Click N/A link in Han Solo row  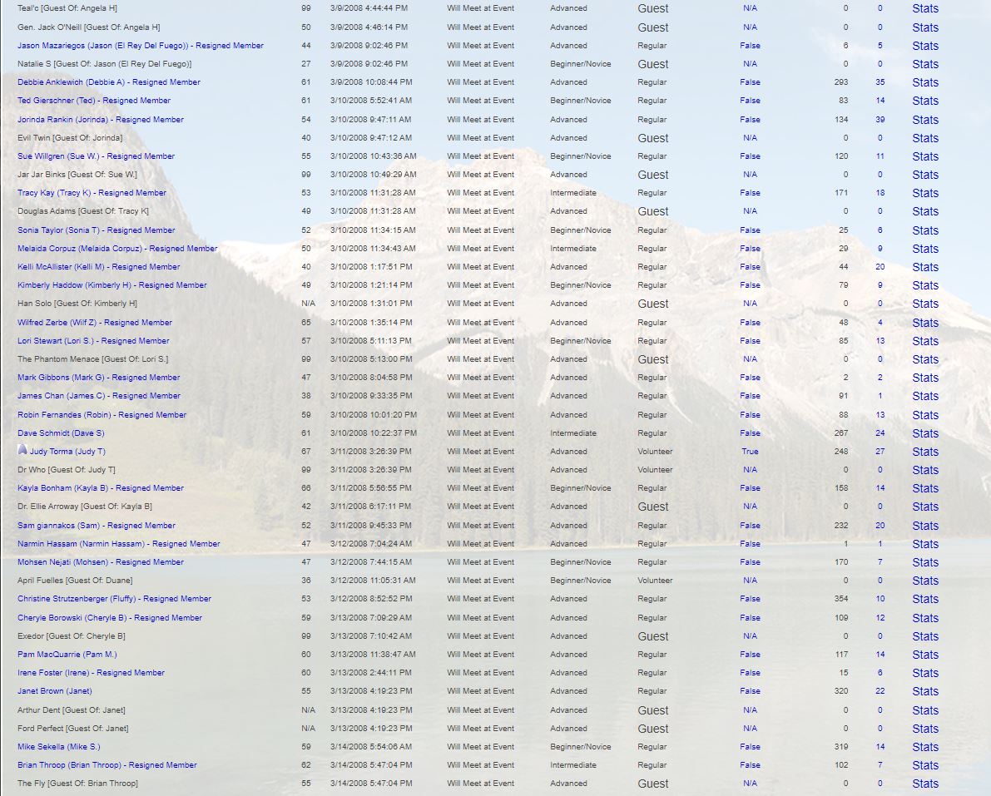tap(750, 304)
